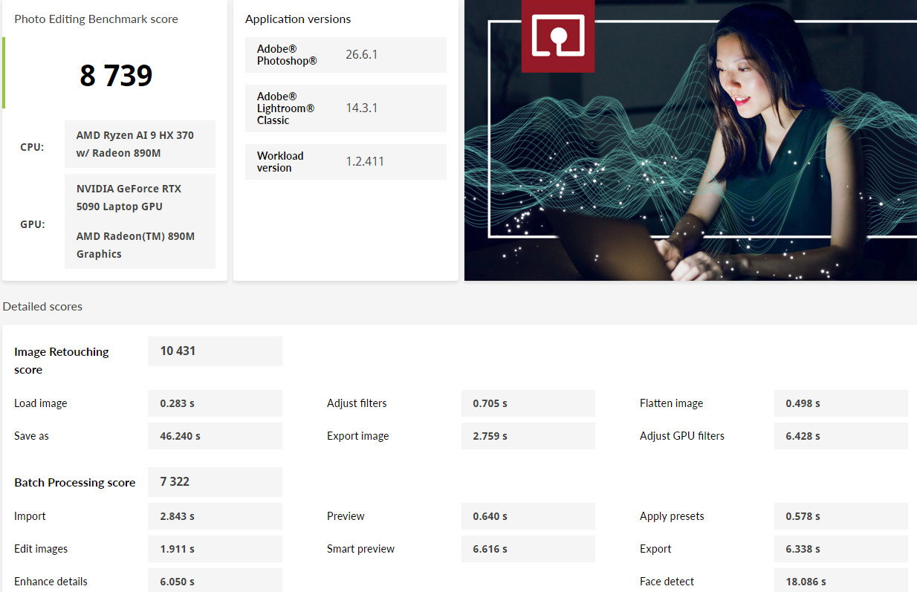This screenshot has width=917, height=592.
Task: Click the AMD Radeon(TM) 890M Graphics entry
Action: [x=135, y=245]
